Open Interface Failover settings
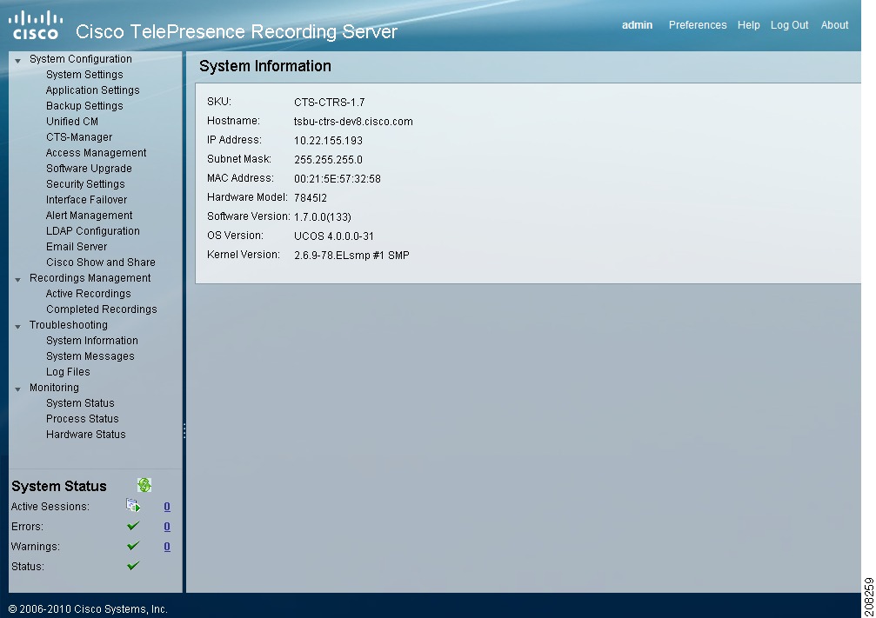This screenshot has height=618, width=876. tap(87, 199)
